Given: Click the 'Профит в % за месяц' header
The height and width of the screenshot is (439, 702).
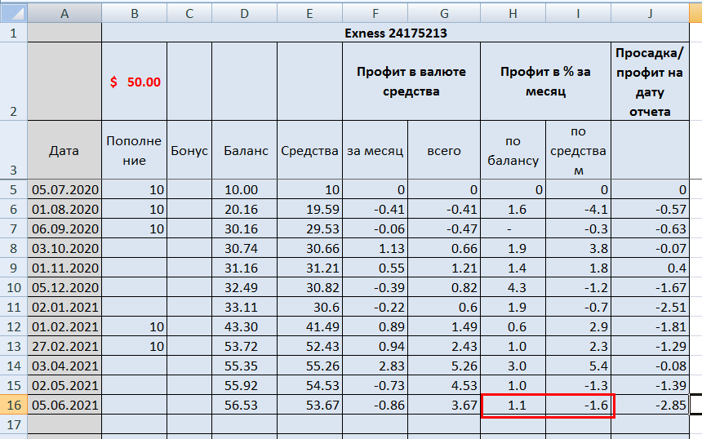Looking at the screenshot, I should tap(546, 82).
